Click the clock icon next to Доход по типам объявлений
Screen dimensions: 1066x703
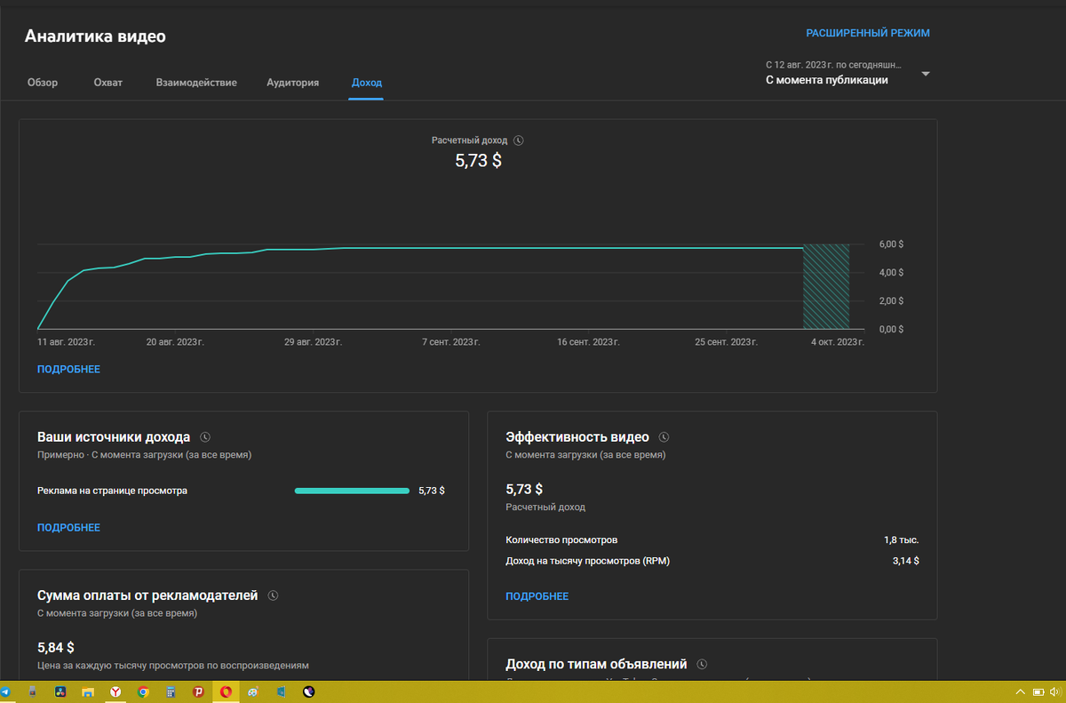(702, 664)
